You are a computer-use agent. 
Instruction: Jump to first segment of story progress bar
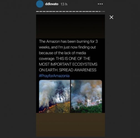point(37,12)
